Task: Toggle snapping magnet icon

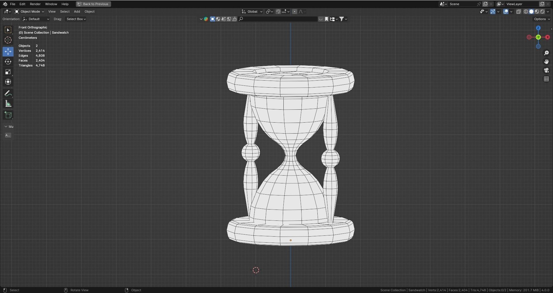Action: tap(278, 12)
